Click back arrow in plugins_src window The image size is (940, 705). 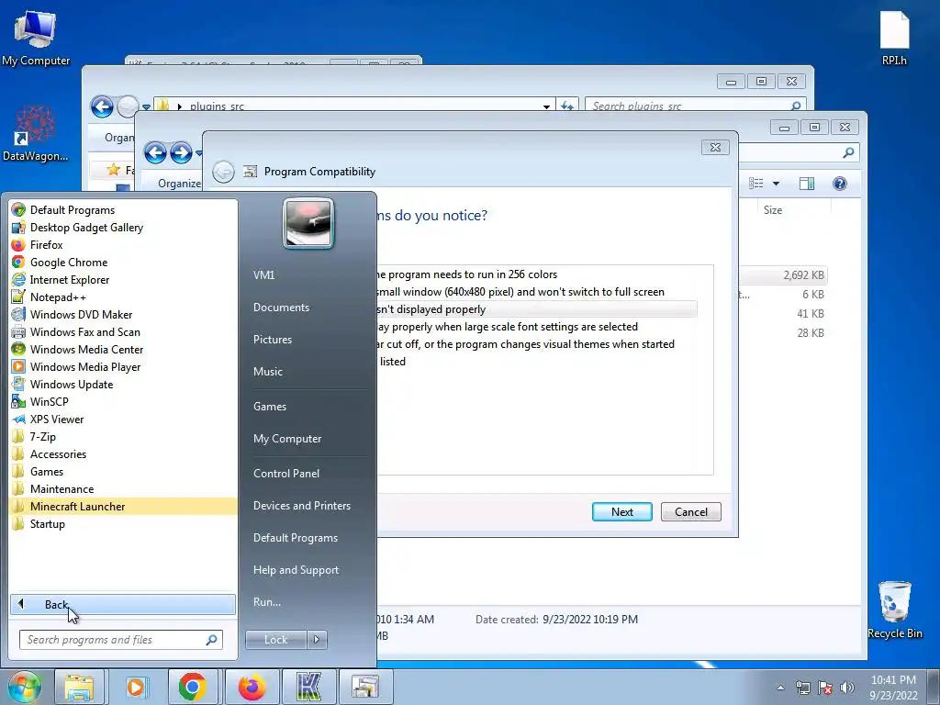click(102, 106)
